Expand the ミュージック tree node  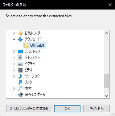point(14,76)
